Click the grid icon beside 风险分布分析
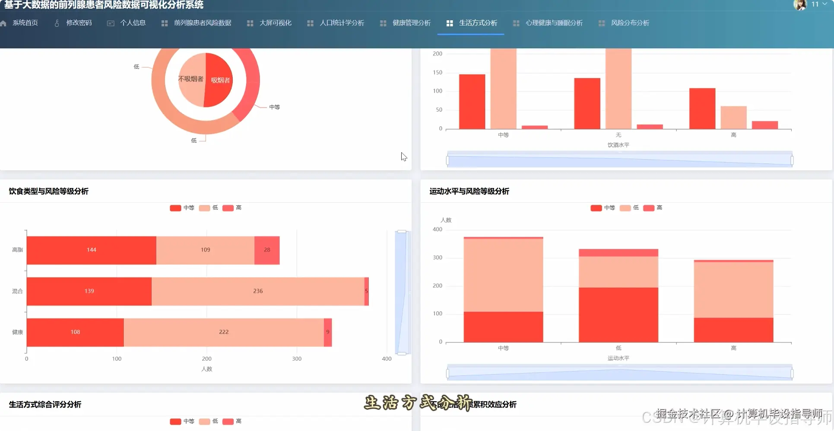Image resolution: width=834 pixels, height=431 pixels. coord(602,23)
